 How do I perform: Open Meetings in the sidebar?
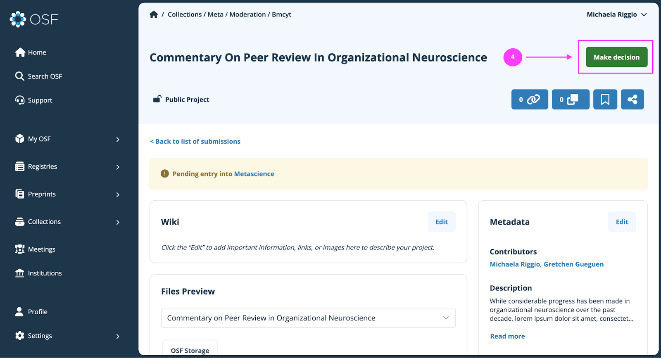point(35,249)
